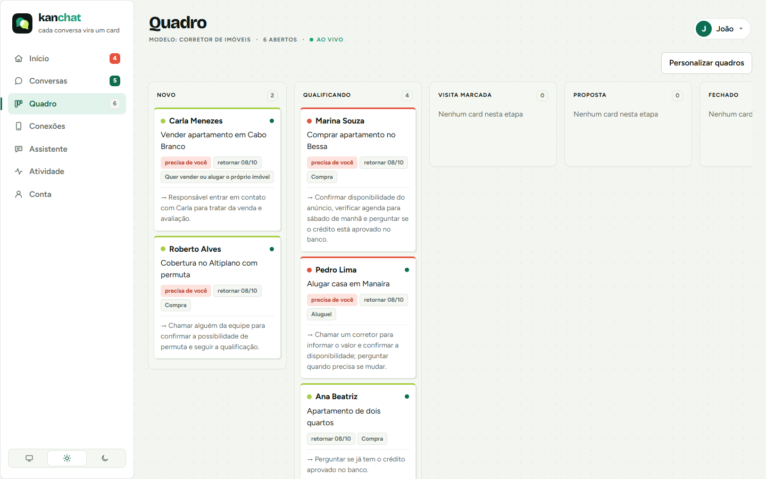The height and width of the screenshot is (479, 766).
Task: Click the person icon beside Conta
Action: pos(19,194)
